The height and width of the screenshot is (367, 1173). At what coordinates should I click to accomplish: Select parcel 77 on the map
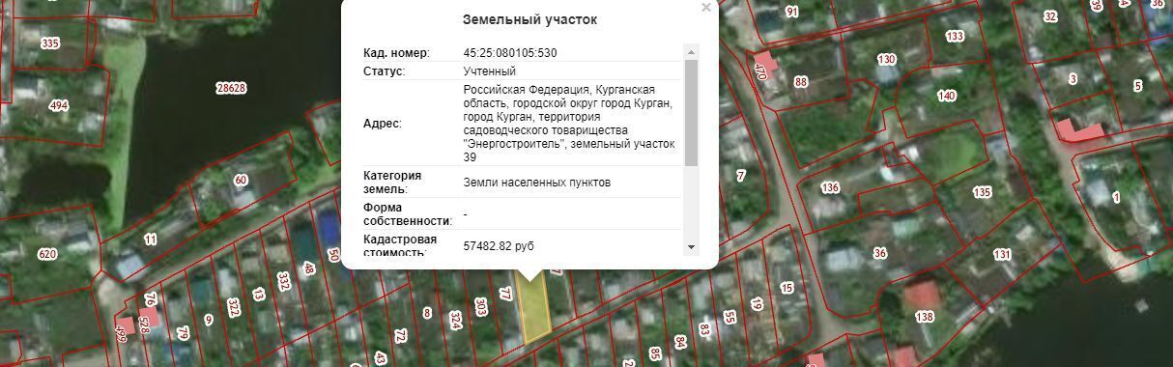(x=504, y=294)
